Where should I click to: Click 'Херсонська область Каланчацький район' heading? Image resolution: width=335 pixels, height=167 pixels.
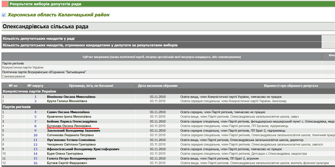pyautogui.click(x=58, y=15)
